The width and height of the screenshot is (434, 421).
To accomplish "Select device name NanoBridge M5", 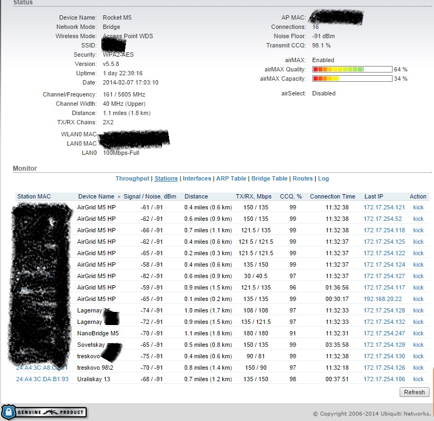I will pyautogui.click(x=98, y=333).
